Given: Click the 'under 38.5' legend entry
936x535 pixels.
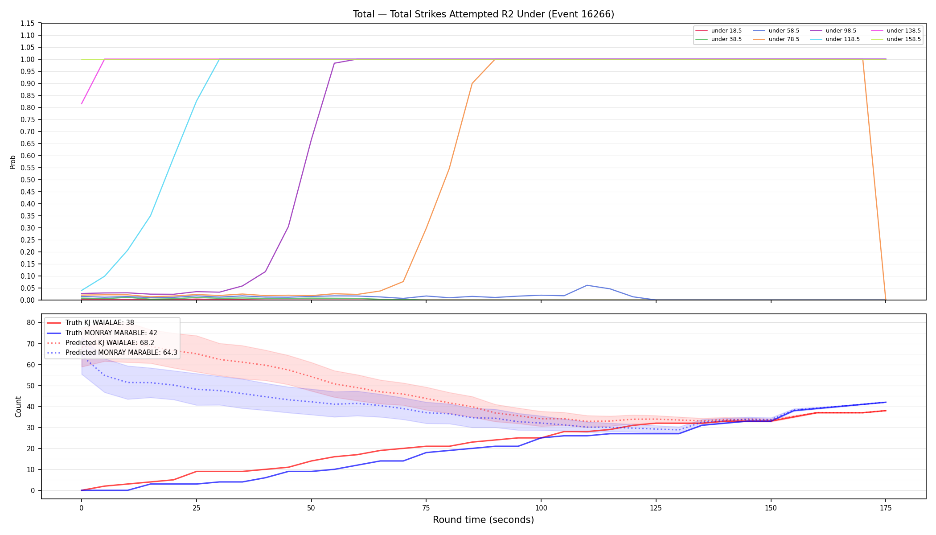Looking at the screenshot, I should 718,39.
